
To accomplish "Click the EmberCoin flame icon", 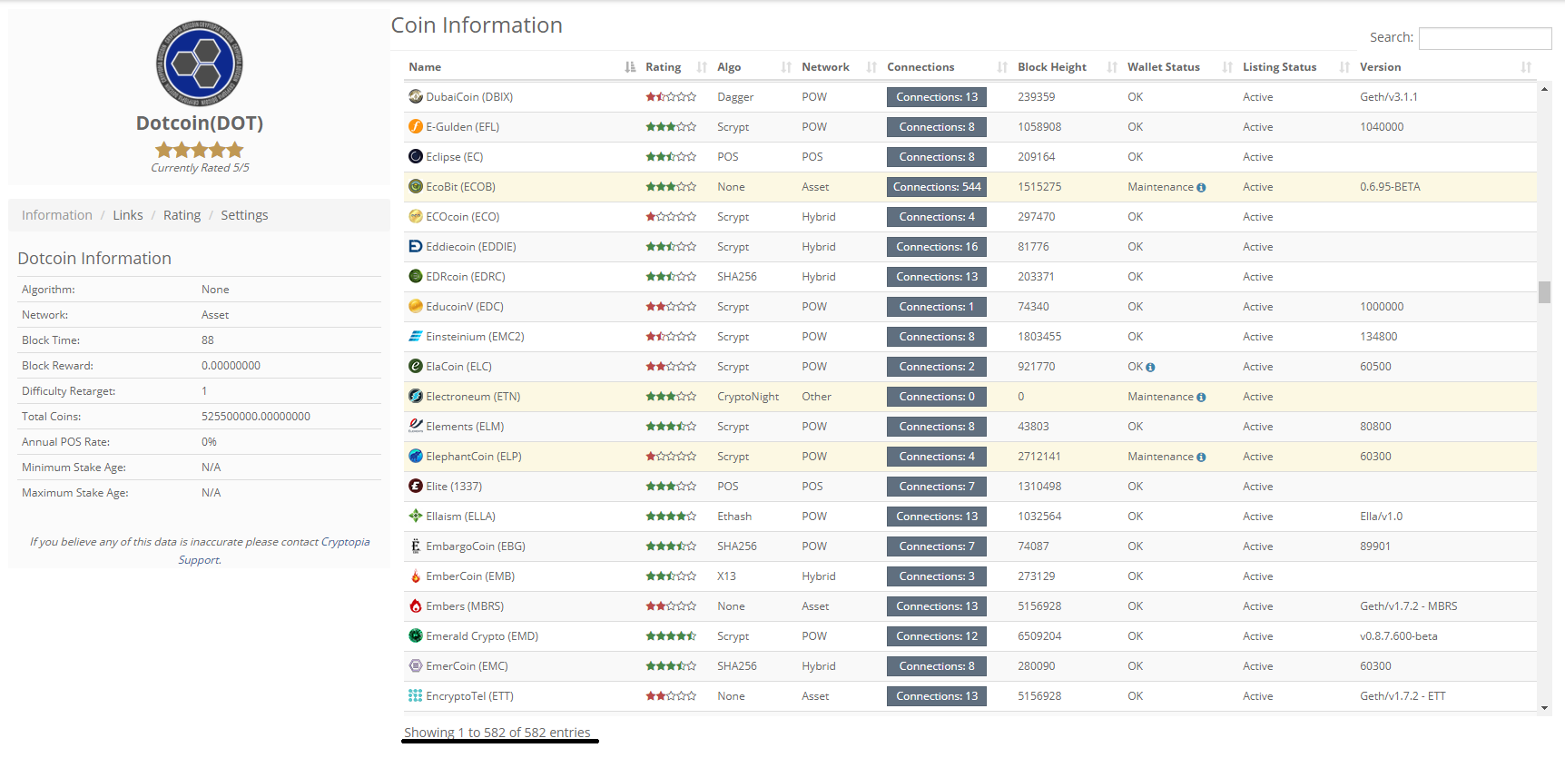I will (x=416, y=576).
